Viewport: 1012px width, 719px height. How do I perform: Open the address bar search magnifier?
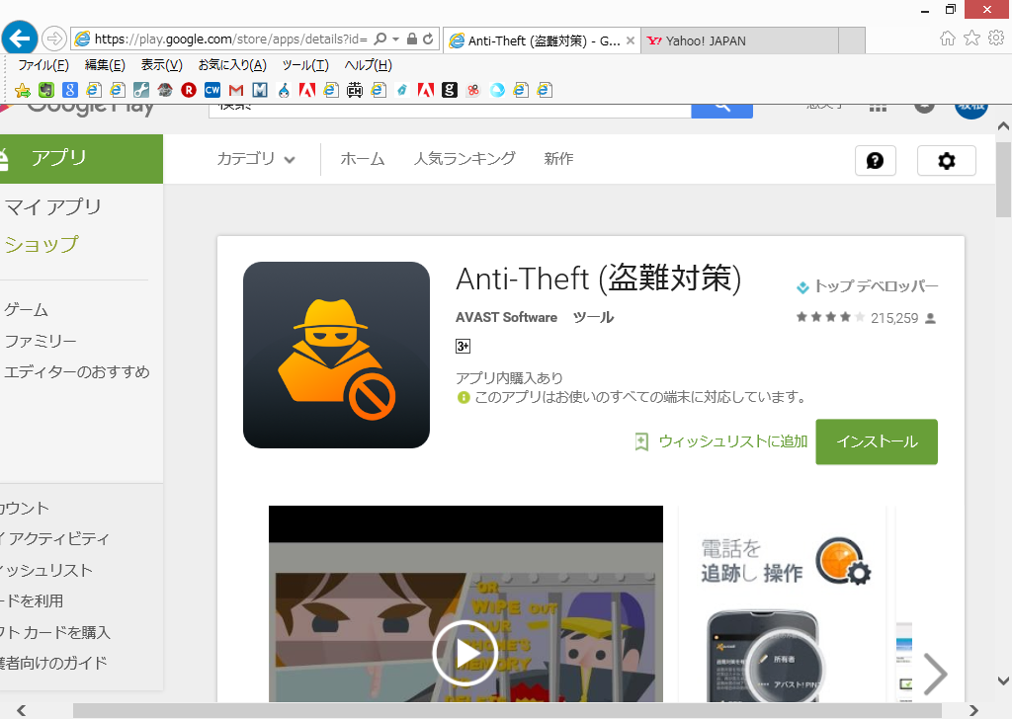(380, 39)
